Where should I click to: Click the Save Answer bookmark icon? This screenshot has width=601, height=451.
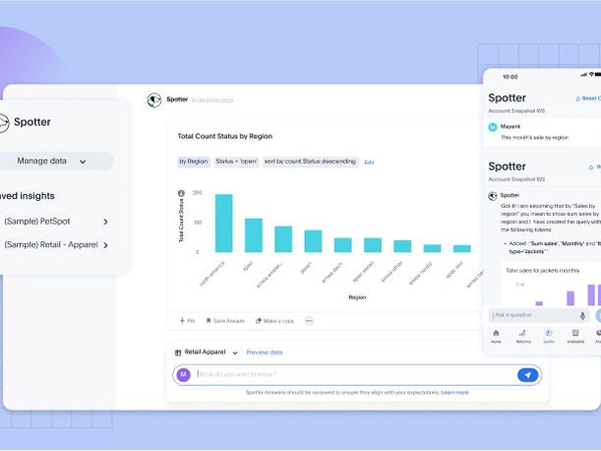pyautogui.click(x=209, y=320)
